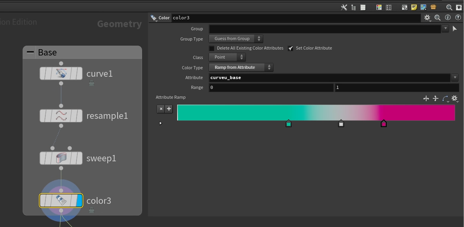This screenshot has width=464, height=227.
Task: Add a sticky note to the network
Action: click(x=414, y=7)
